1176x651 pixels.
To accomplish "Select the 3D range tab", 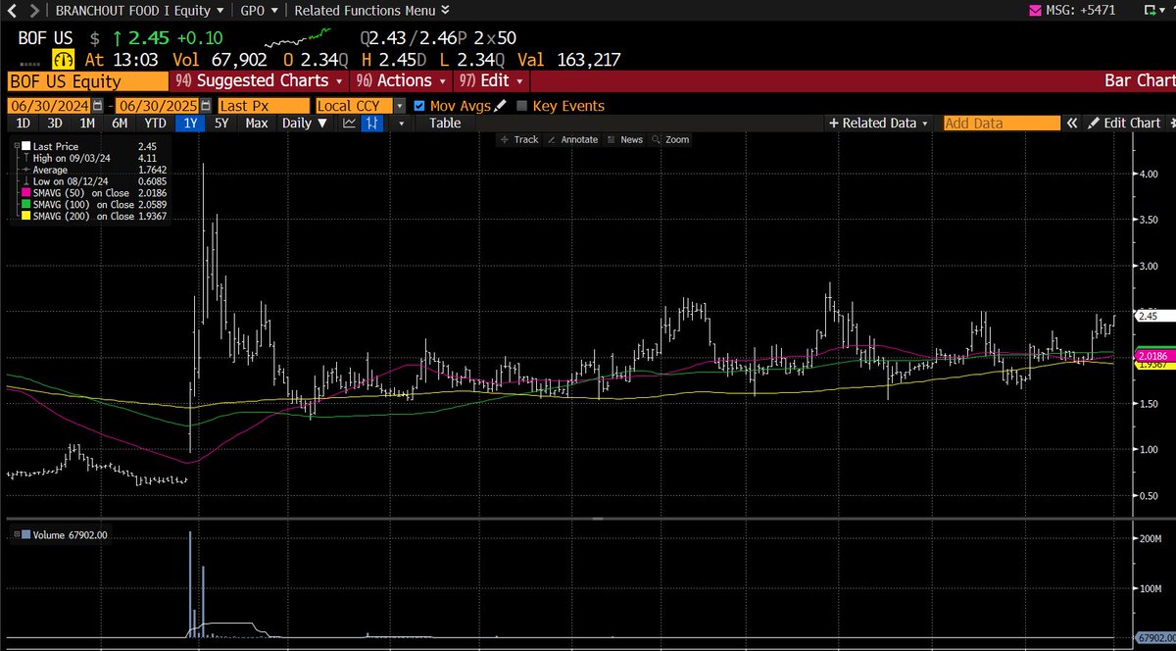I will [x=54, y=124].
